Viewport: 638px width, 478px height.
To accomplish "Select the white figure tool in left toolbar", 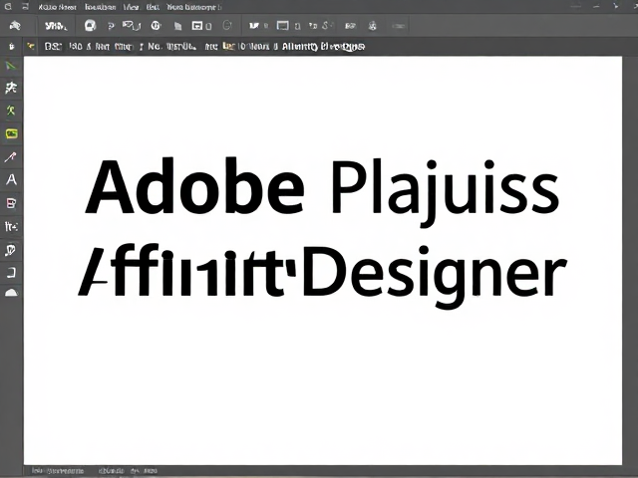I will click(x=11, y=88).
